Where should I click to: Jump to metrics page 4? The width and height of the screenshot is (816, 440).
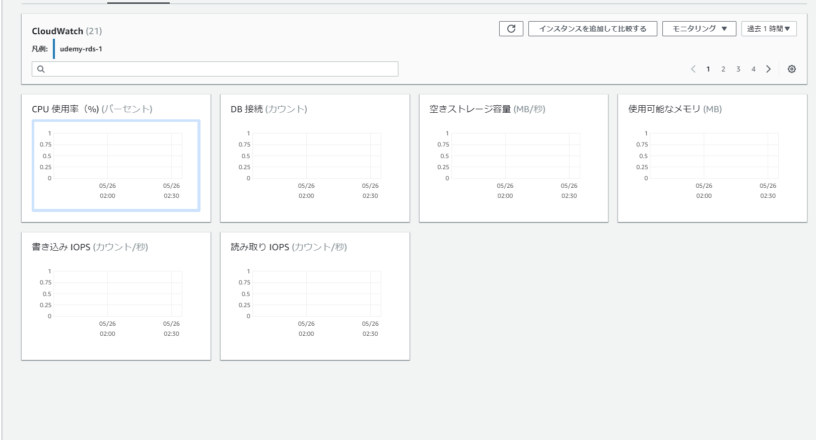[x=754, y=69]
